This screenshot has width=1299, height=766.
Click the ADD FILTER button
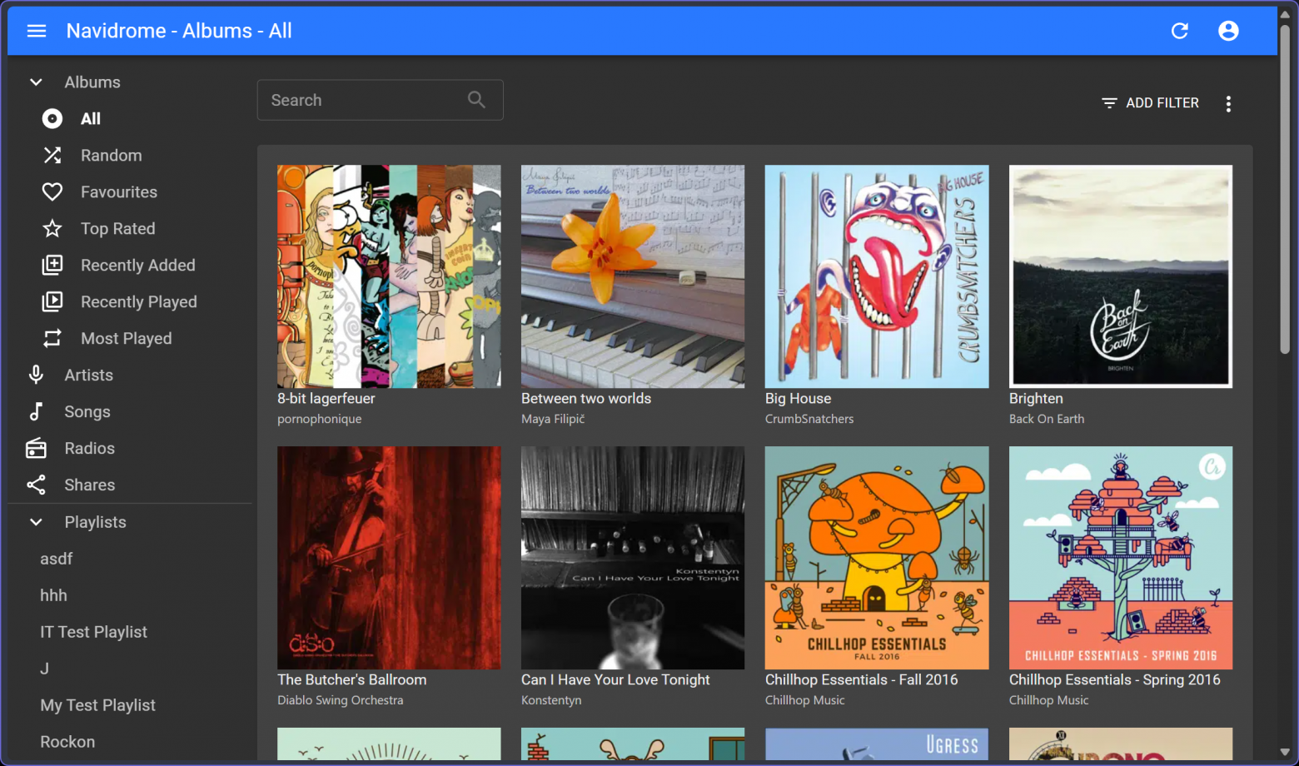(x=1150, y=103)
